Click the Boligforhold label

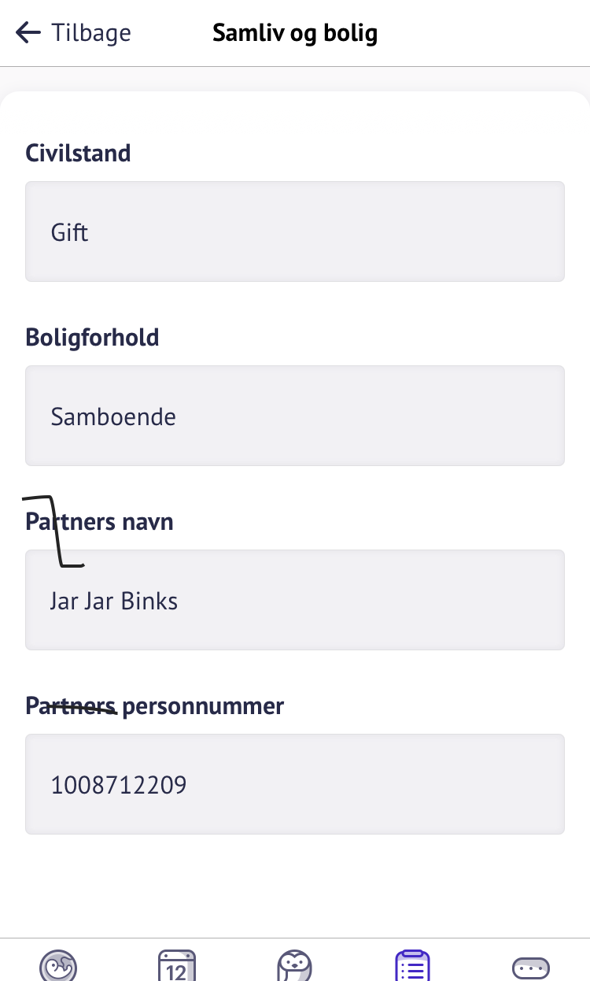pyautogui.click(x=92, y=337)
